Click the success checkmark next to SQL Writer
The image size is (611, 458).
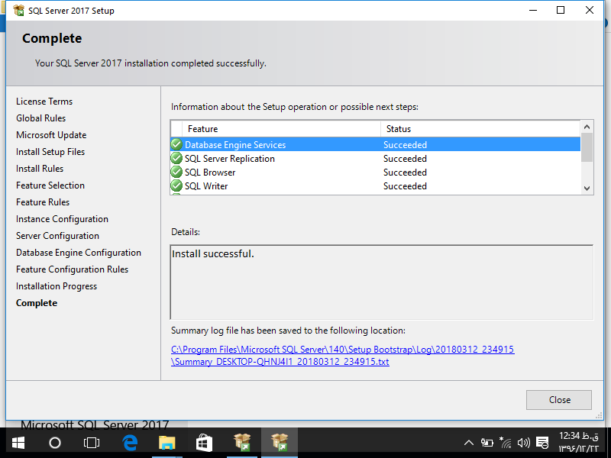(176, 185)
